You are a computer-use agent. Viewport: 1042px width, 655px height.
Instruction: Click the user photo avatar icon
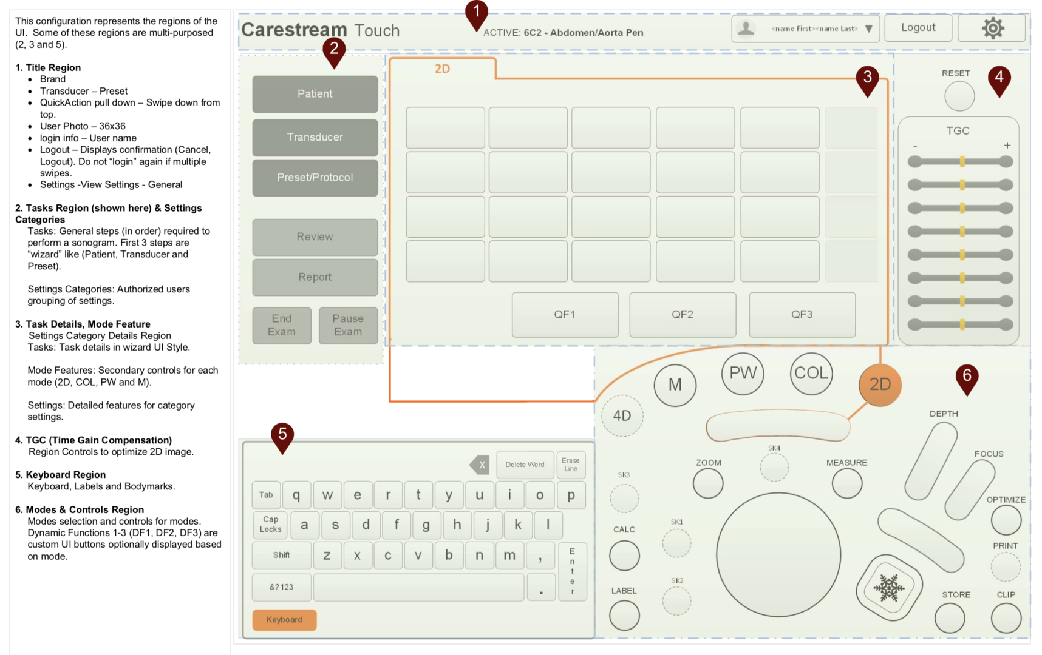click(x=746, y=28)
